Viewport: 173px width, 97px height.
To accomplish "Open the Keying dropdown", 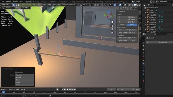I will click(12, 89).
